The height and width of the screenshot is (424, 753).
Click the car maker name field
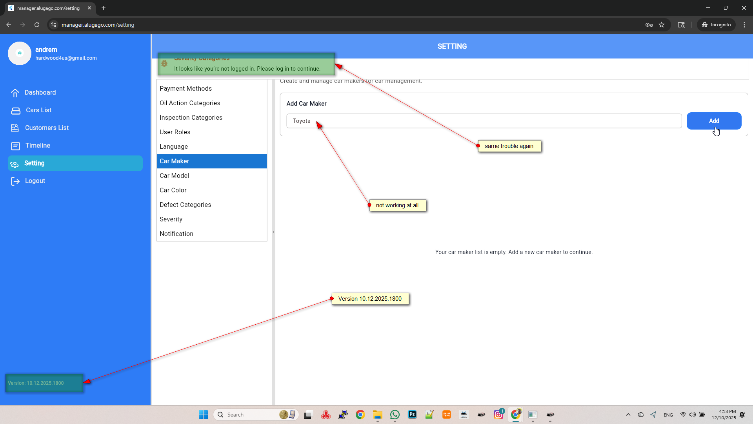(x=484, y=121)
